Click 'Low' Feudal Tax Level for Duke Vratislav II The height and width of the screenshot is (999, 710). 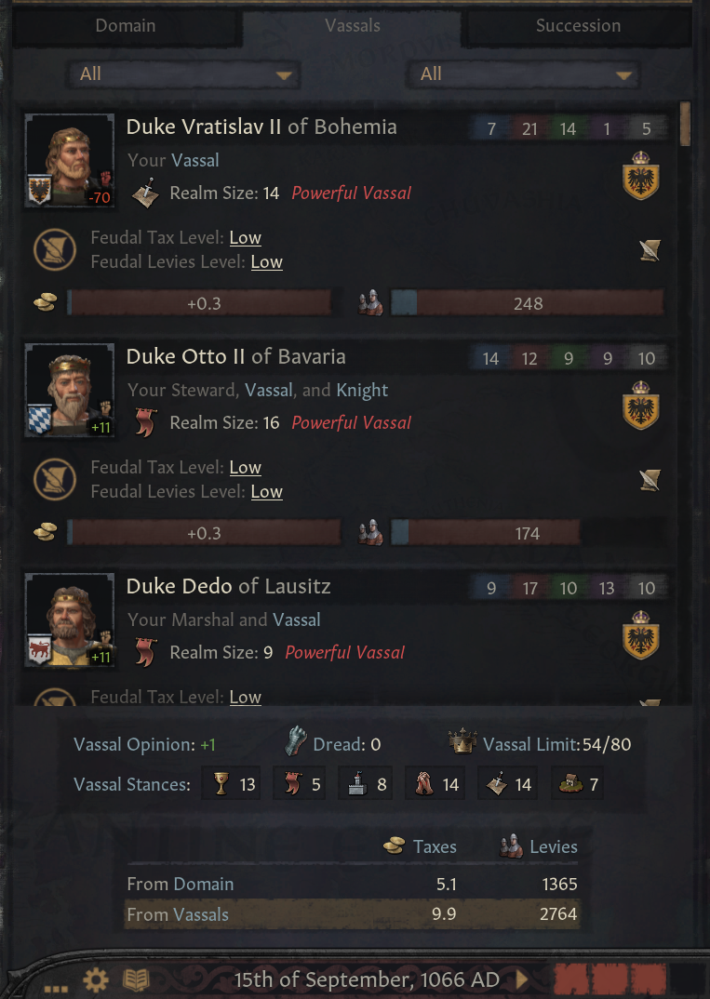click(x=245, y=238)
